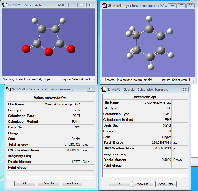Screen dimensions: 198x191
Task: Click the calculation method value 'RHF'
Action: click(168, 120)
